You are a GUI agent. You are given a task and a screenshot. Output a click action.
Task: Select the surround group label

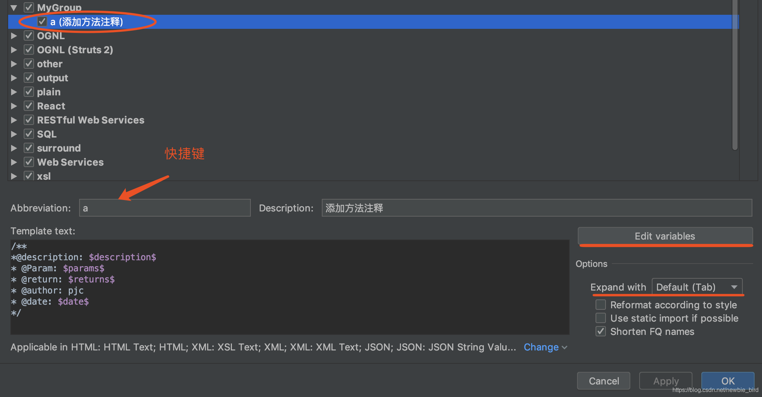tap(59, 148)
